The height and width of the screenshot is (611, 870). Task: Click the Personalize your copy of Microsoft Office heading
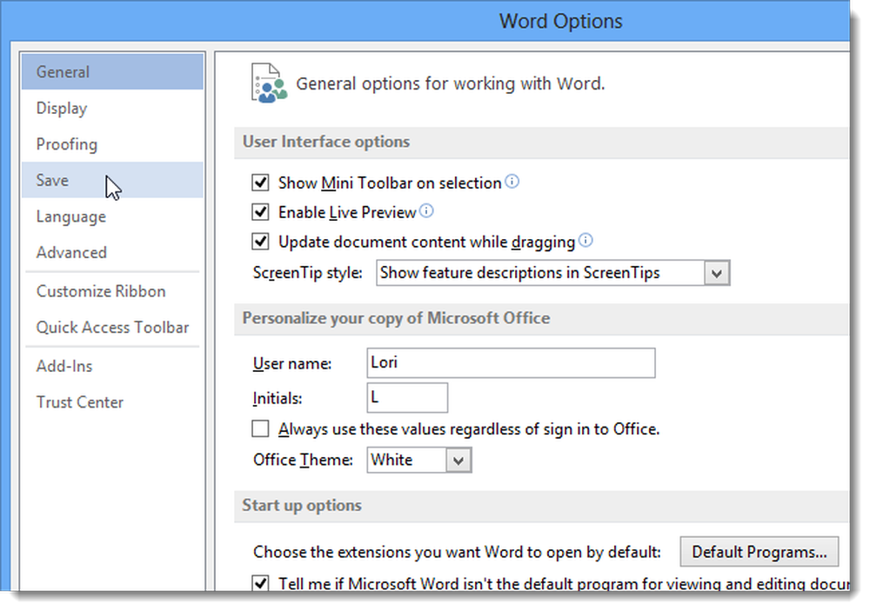396,318
